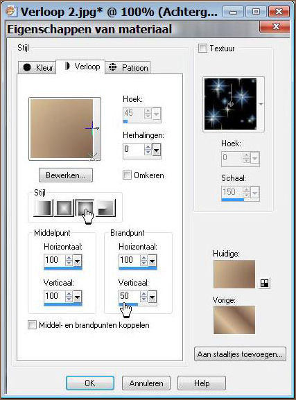Open the Patroon tab
Viewport: 296px width, 400px height.
coord(128,68)
